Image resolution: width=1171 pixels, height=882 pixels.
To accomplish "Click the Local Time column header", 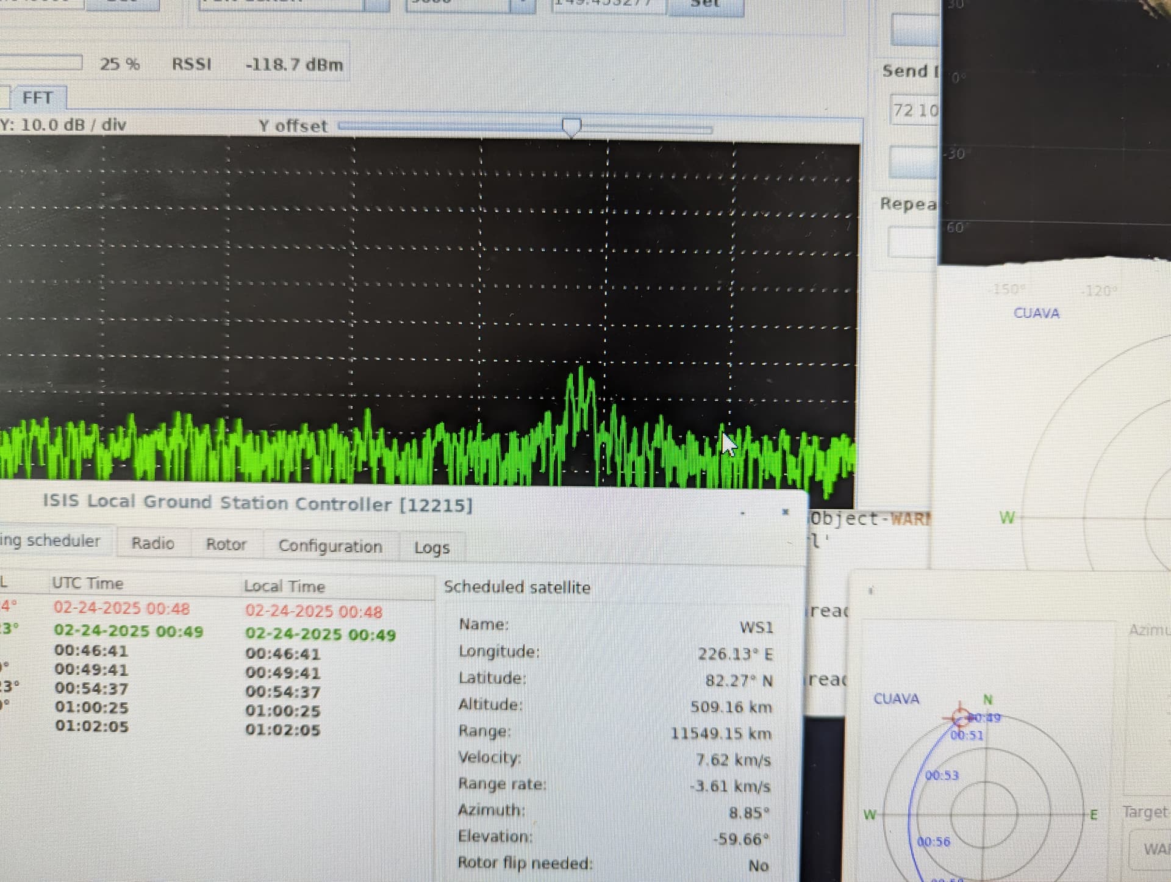I will tap(284, 586).
